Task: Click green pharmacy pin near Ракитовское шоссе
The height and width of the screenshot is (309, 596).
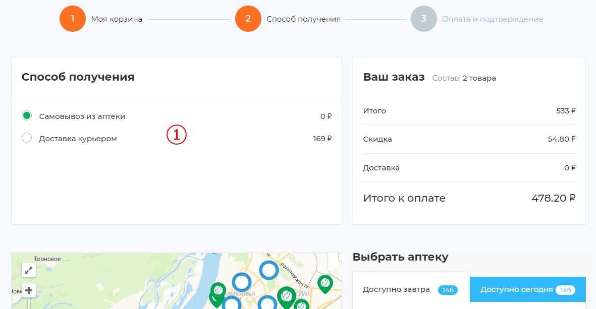Action: click(325, 283)
